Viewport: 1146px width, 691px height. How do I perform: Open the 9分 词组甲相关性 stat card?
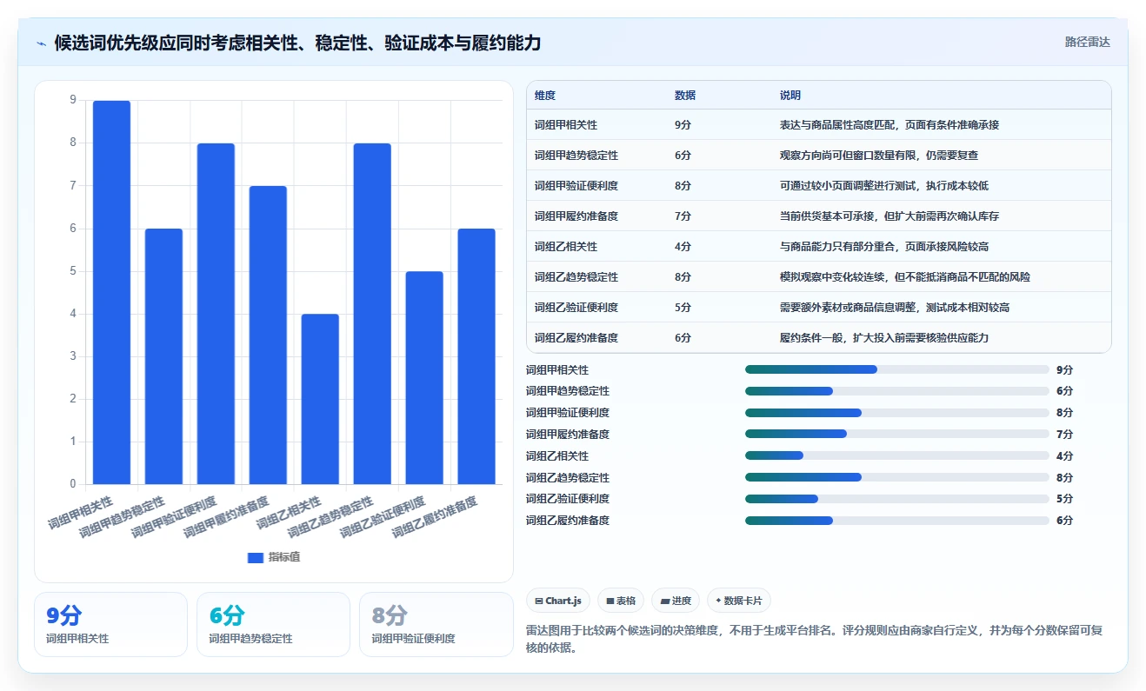point(110,624)
